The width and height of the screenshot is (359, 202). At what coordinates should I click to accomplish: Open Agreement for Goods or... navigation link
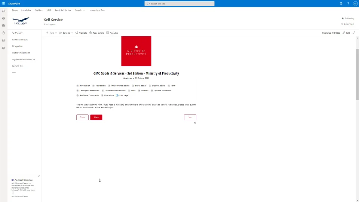pyautogui.click(x=25, y=59)
